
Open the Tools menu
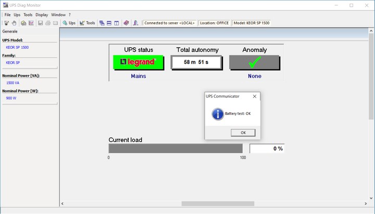coord(28,15)
